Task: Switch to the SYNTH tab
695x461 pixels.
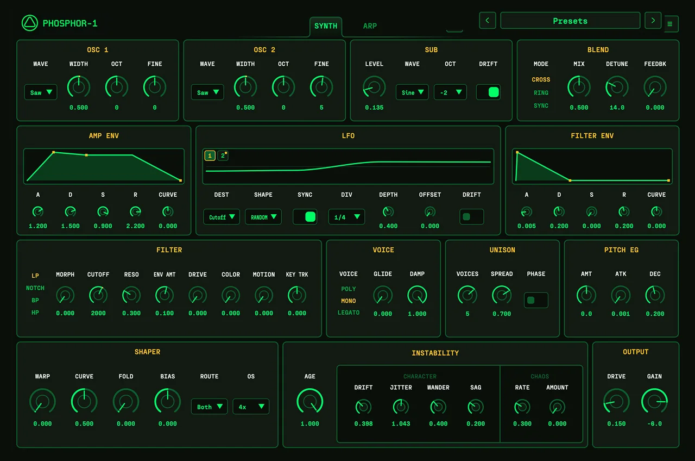Action: tap(326, 26)
